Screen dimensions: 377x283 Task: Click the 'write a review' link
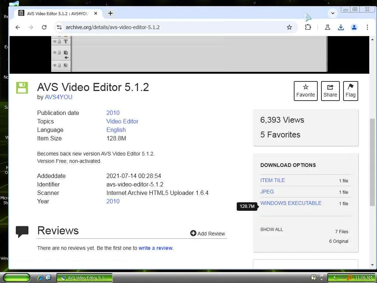(156, 248)
